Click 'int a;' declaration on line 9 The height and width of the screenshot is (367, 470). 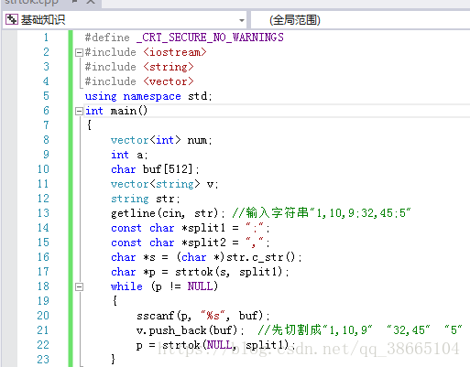point(129,155)
